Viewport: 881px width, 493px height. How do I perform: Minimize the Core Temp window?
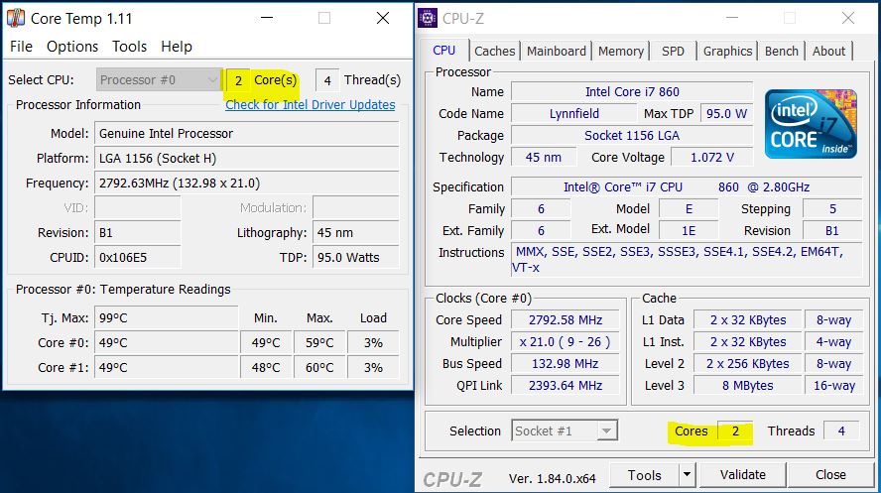268,18
